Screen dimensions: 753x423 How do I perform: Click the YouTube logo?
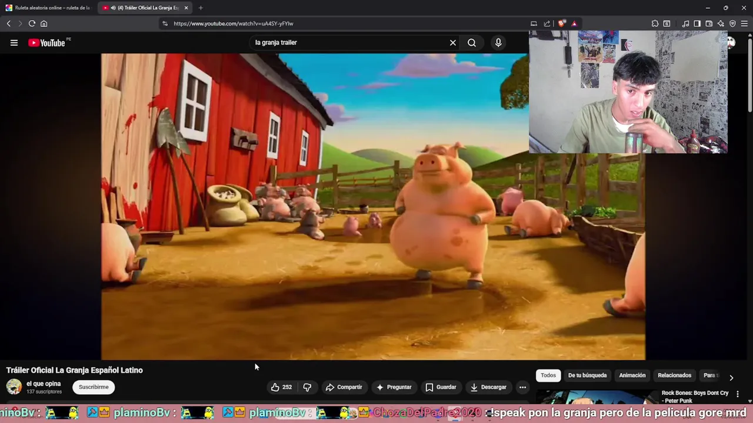46,42
